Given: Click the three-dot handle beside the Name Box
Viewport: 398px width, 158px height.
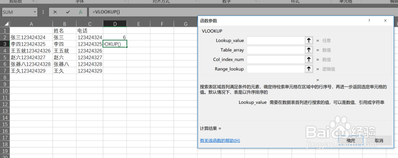Looking at the screenshot, I should (43, 12).
